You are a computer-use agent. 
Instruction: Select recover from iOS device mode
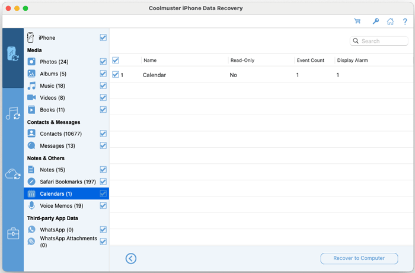click(12, 53)
